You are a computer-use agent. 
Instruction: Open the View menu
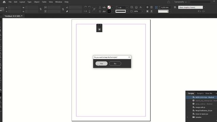coord(51,2)
